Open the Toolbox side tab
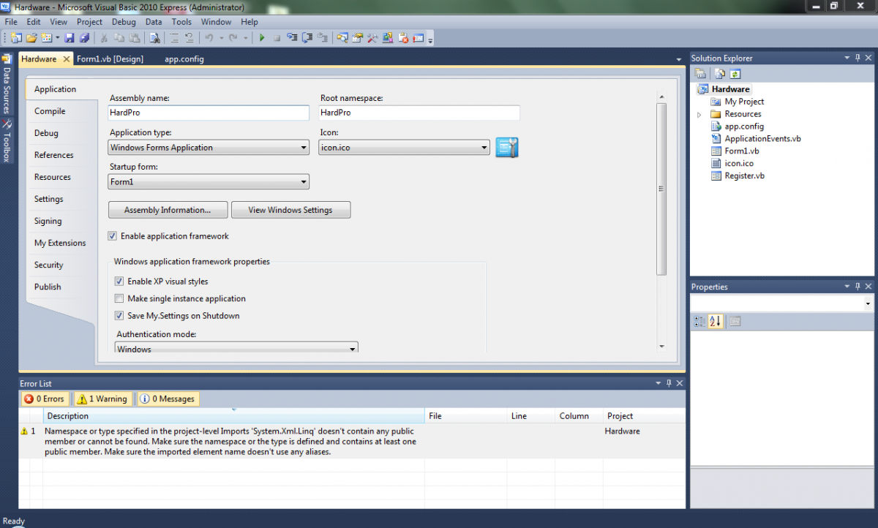 (7, 142)
